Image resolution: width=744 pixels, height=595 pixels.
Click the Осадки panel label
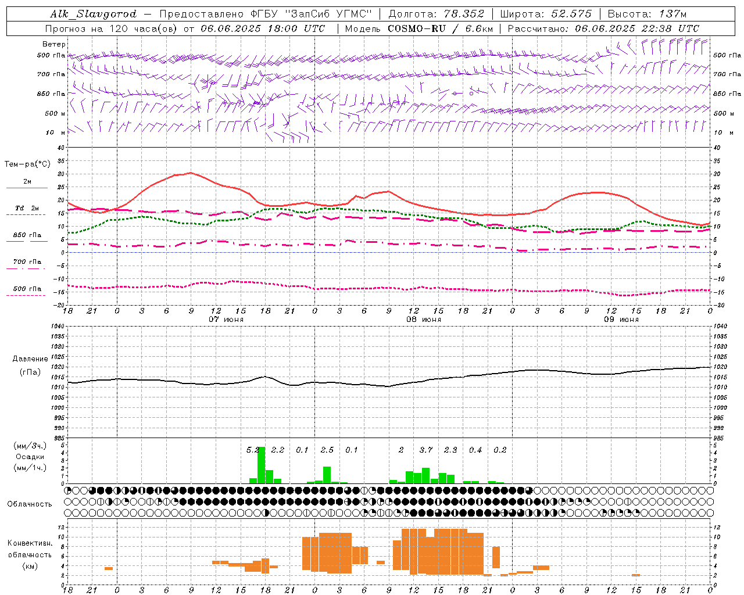(x=30, y=457)
